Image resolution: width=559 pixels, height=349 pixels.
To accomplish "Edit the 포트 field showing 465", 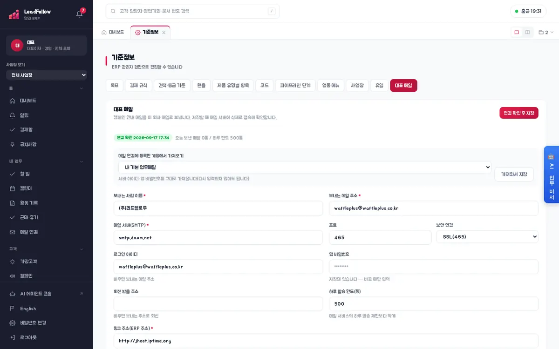I will tap(381, 237).
